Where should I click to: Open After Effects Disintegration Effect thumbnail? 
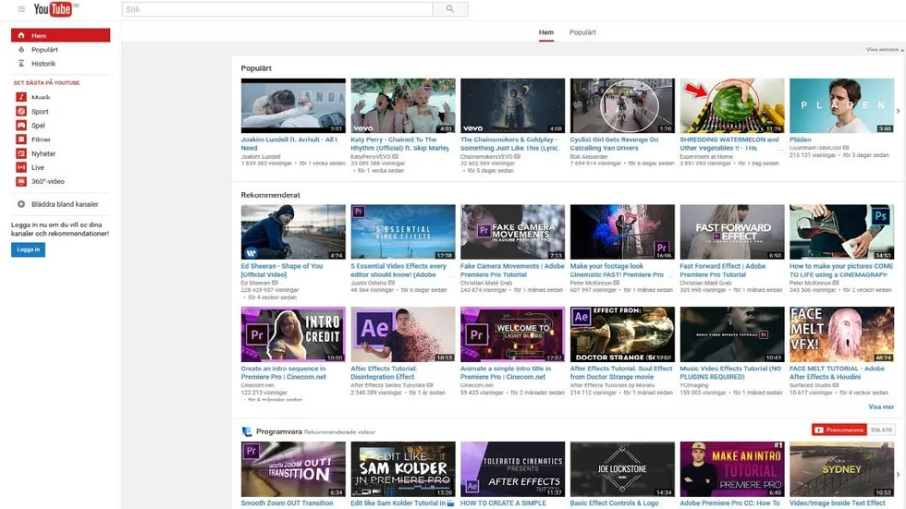(403, 334)
